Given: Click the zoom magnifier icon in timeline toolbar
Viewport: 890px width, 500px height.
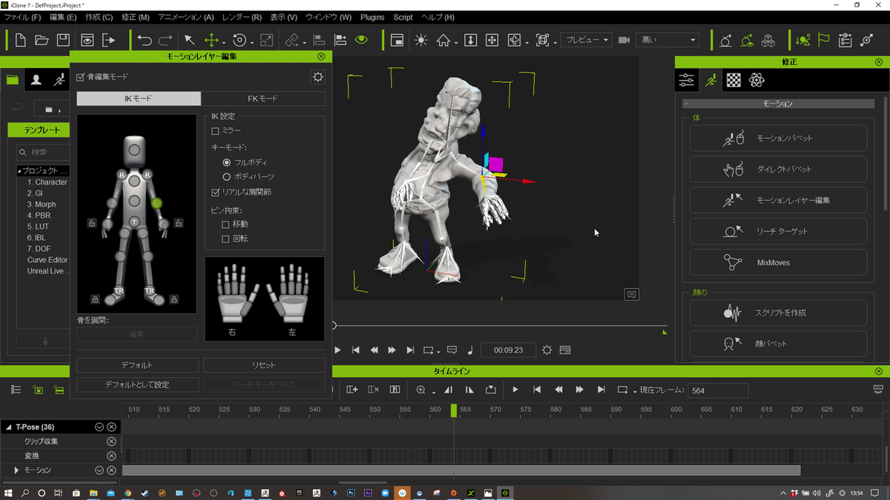Looking at the screenshot, I should pos(421,390).
